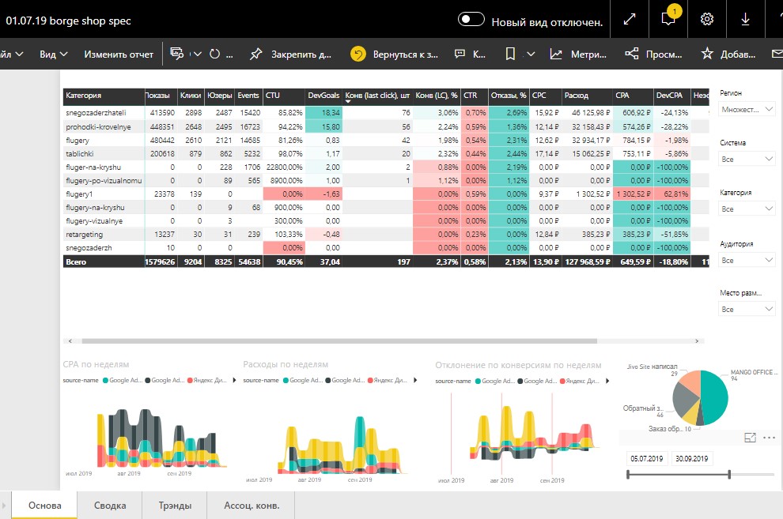Image resolution: width=783 pixels, height=519 pixels.
Task: Click the date range slider right handle
Action: point(729,474)
